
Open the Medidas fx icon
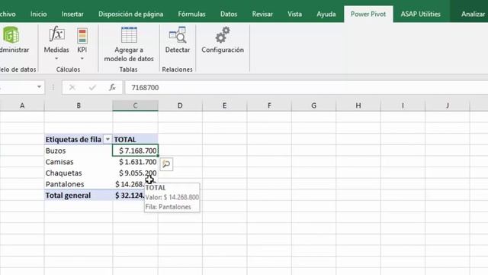56,34
